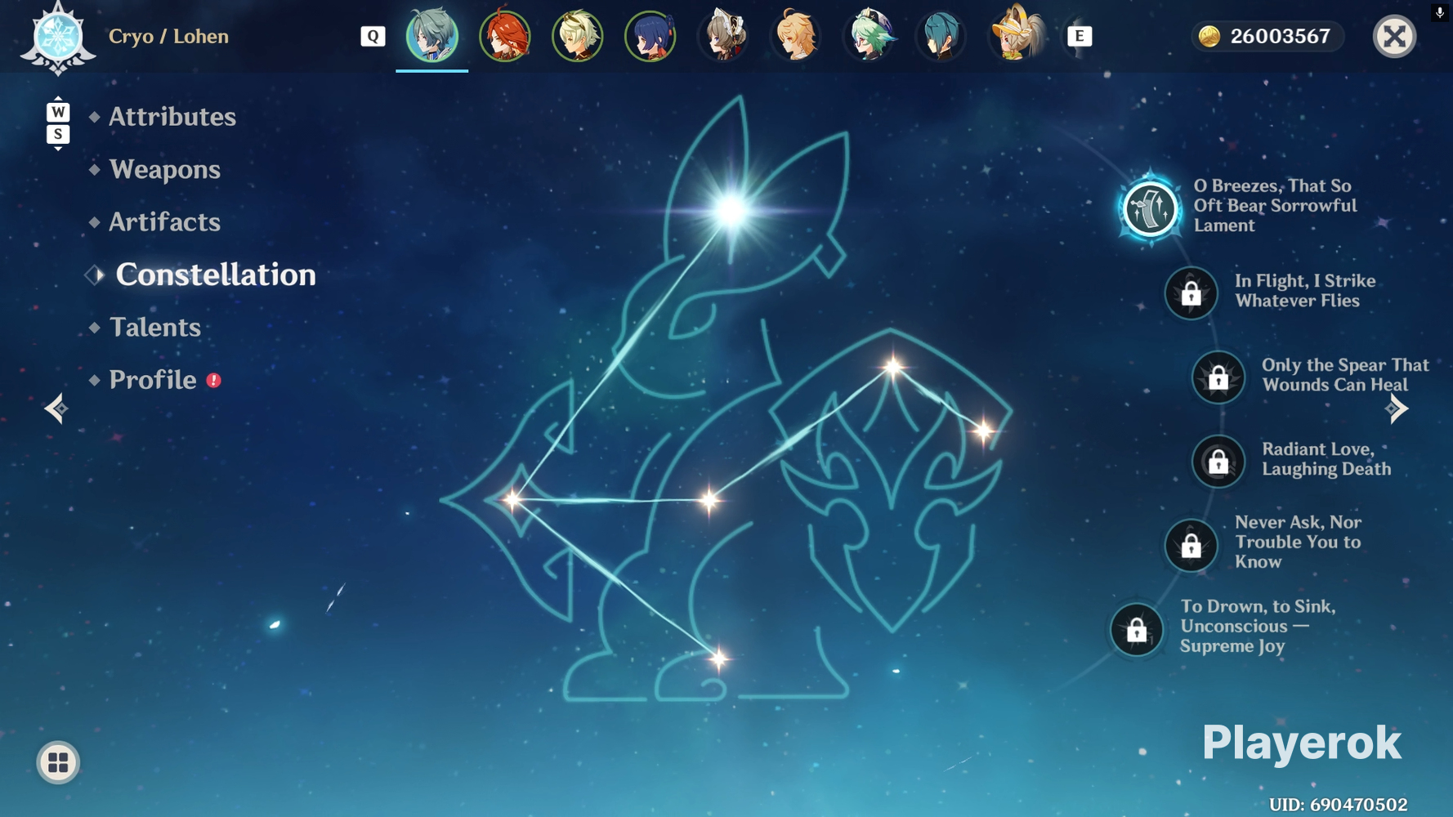Select locked node To Drown, to Sink
The image size is (1453, 817).
[x=1136, y=630]
